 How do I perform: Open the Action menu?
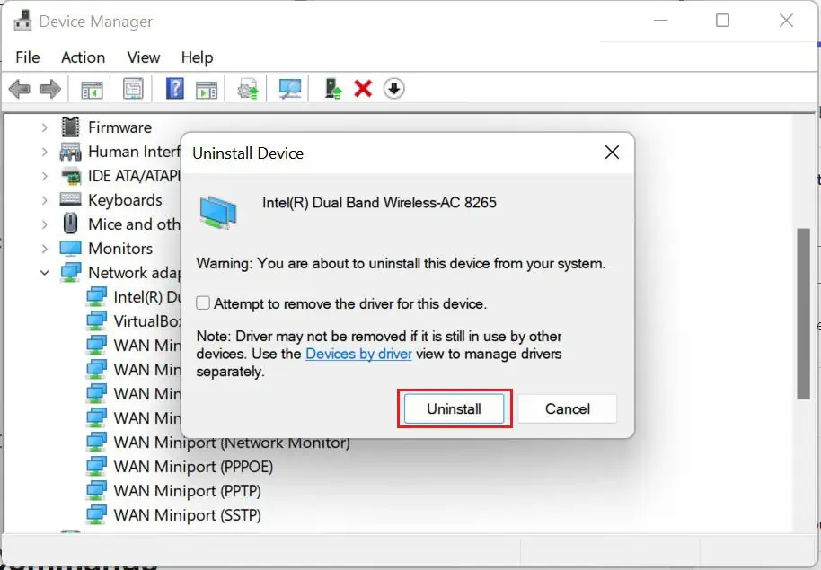coord(82,57)
